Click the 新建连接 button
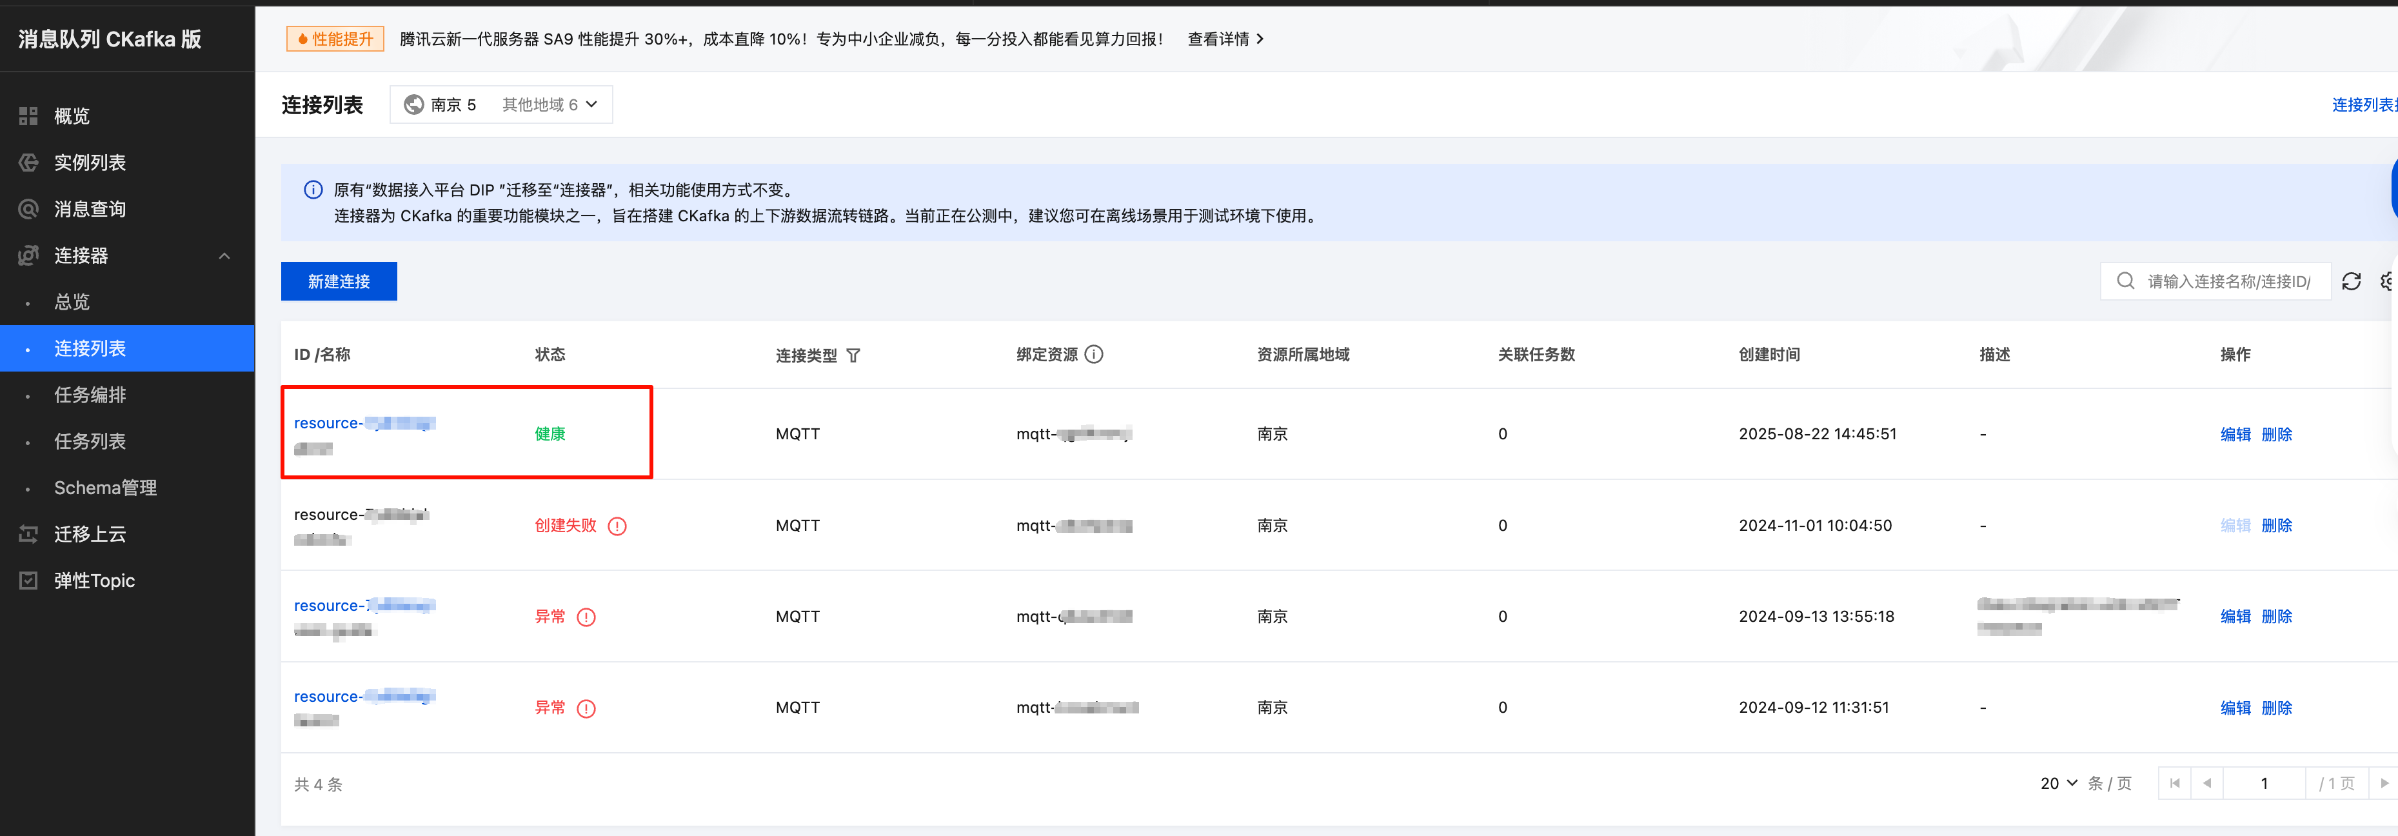The image size is (2398, 836). click(339, 281)
